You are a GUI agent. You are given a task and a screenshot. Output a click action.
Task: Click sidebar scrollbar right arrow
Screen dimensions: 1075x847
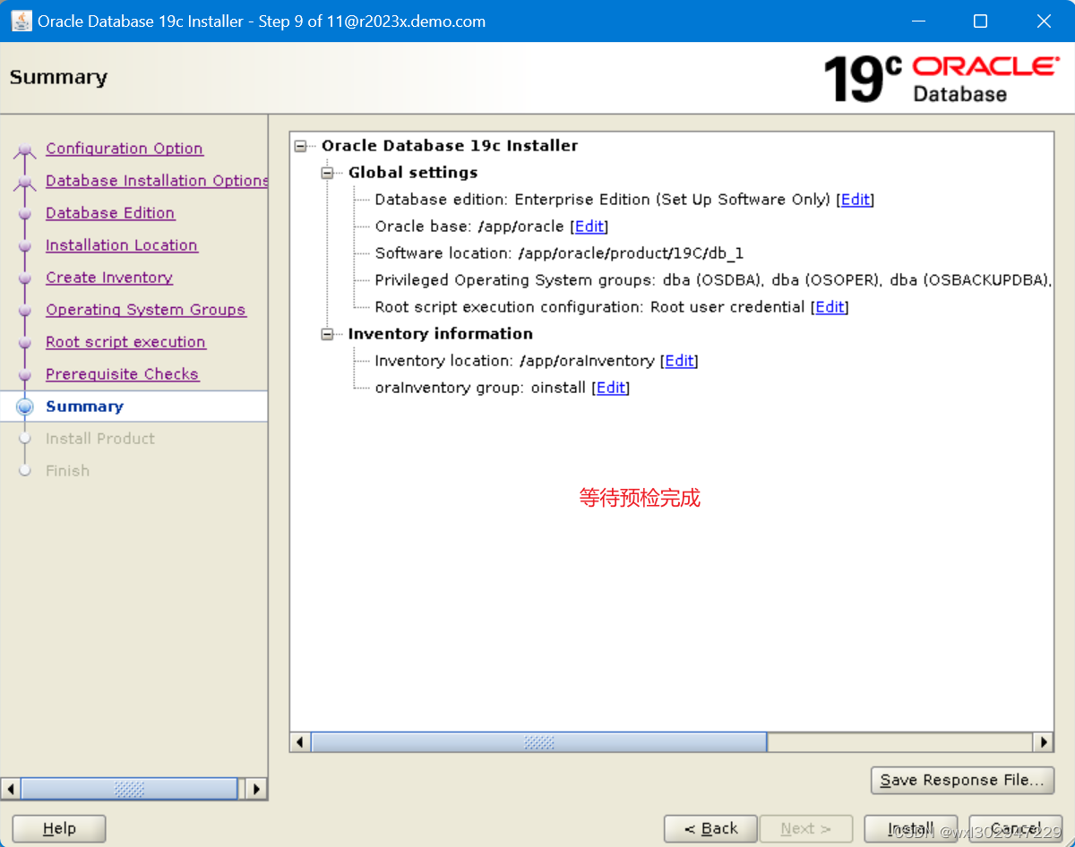click(x=256, y=789)
